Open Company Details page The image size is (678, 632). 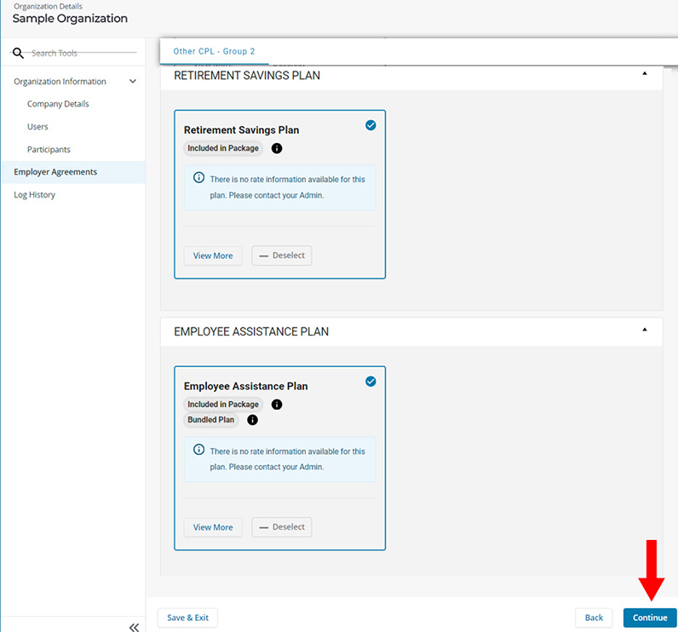click(58, 104)
